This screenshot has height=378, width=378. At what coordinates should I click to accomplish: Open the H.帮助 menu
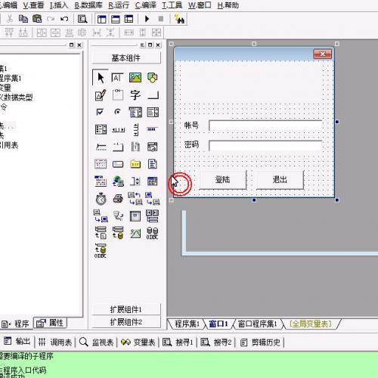tap(228, 5)
